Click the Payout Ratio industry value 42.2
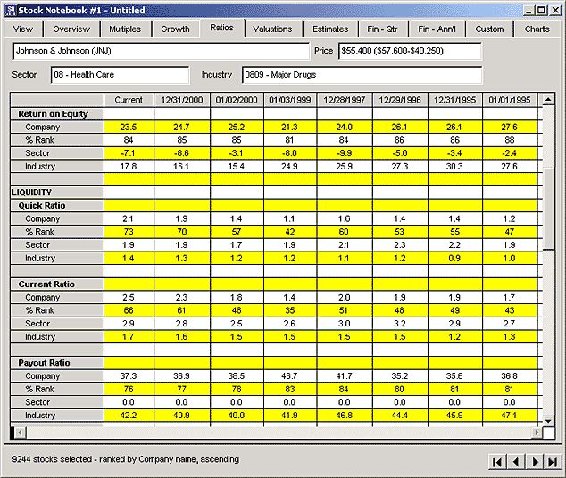 [x=129, y=416]
